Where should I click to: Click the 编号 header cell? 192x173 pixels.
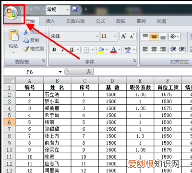[30, 87]
